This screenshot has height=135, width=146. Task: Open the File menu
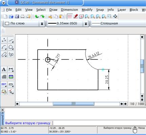(9, 10)
